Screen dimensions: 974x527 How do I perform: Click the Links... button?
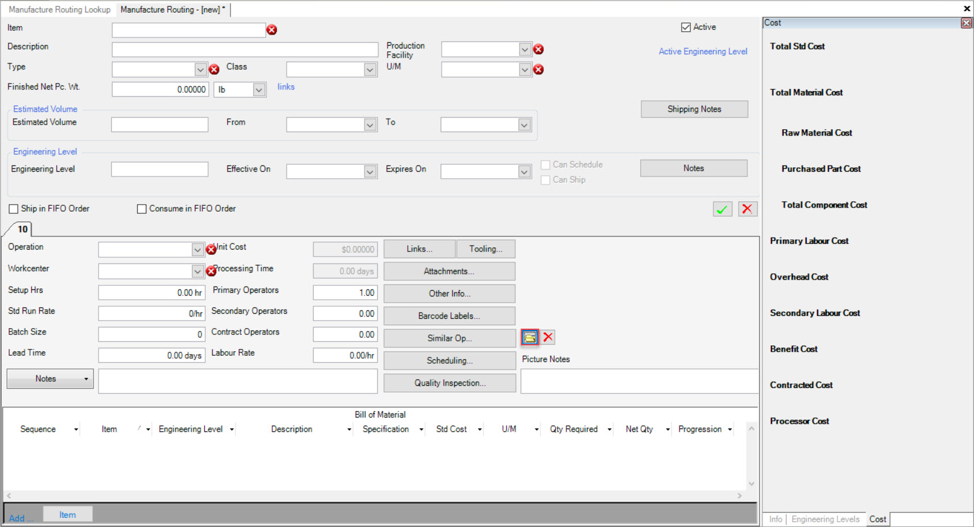click(419, 249)
